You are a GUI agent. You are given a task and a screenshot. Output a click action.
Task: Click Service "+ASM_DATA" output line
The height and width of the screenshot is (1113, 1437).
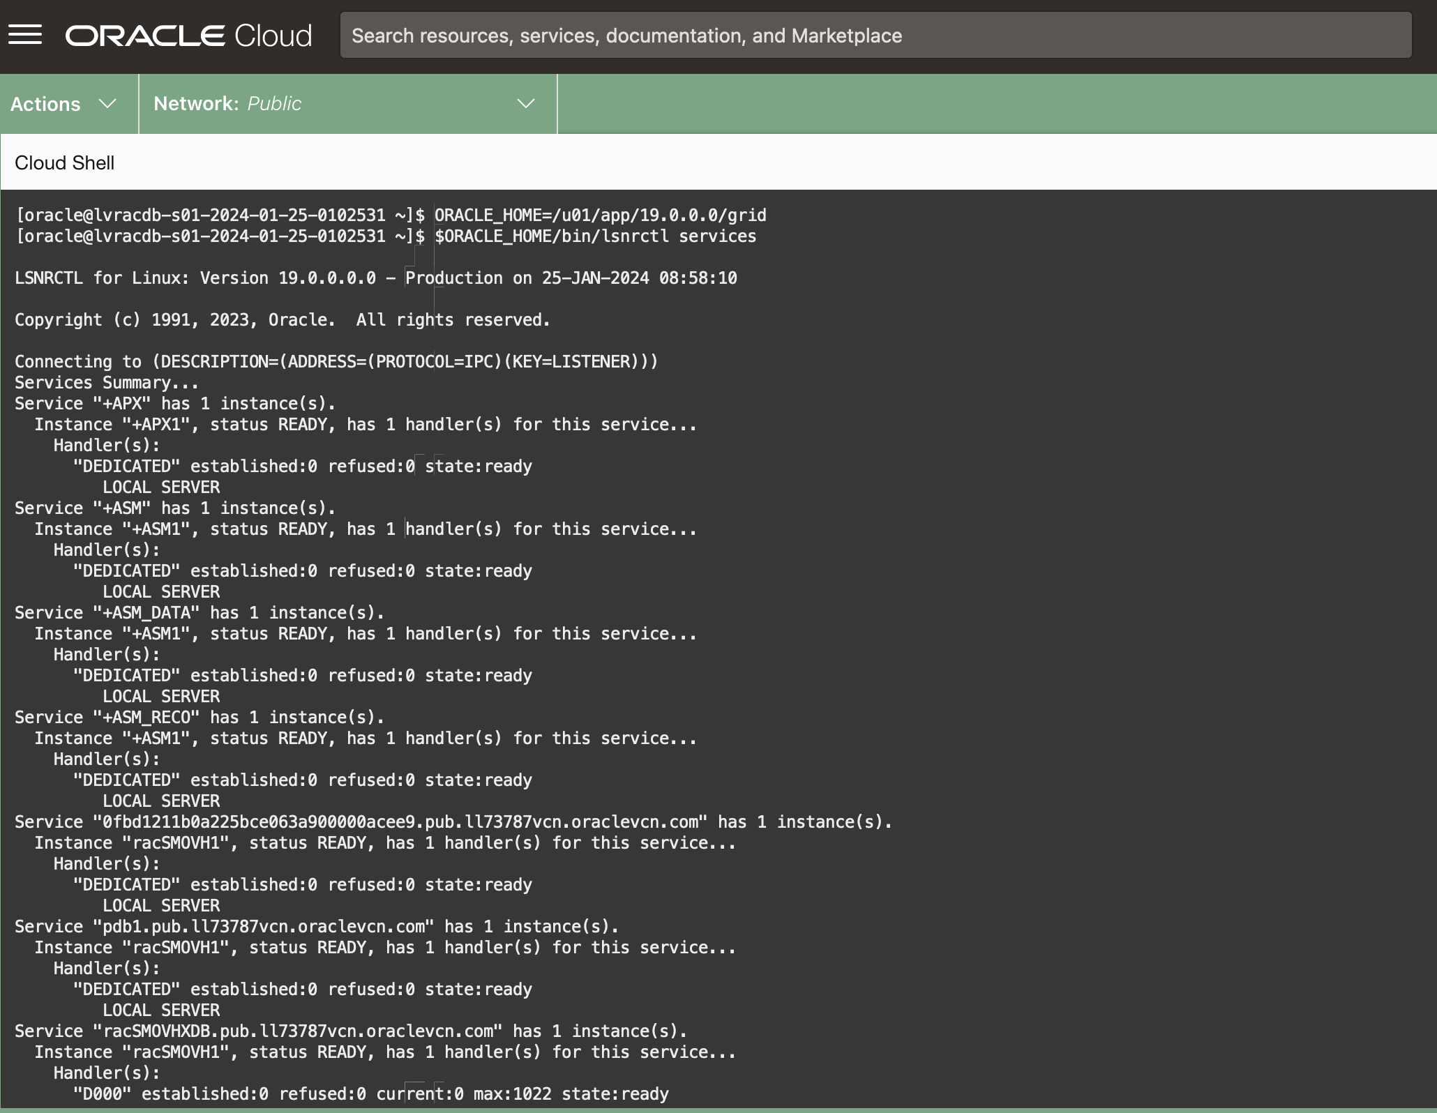coord(199,613)
